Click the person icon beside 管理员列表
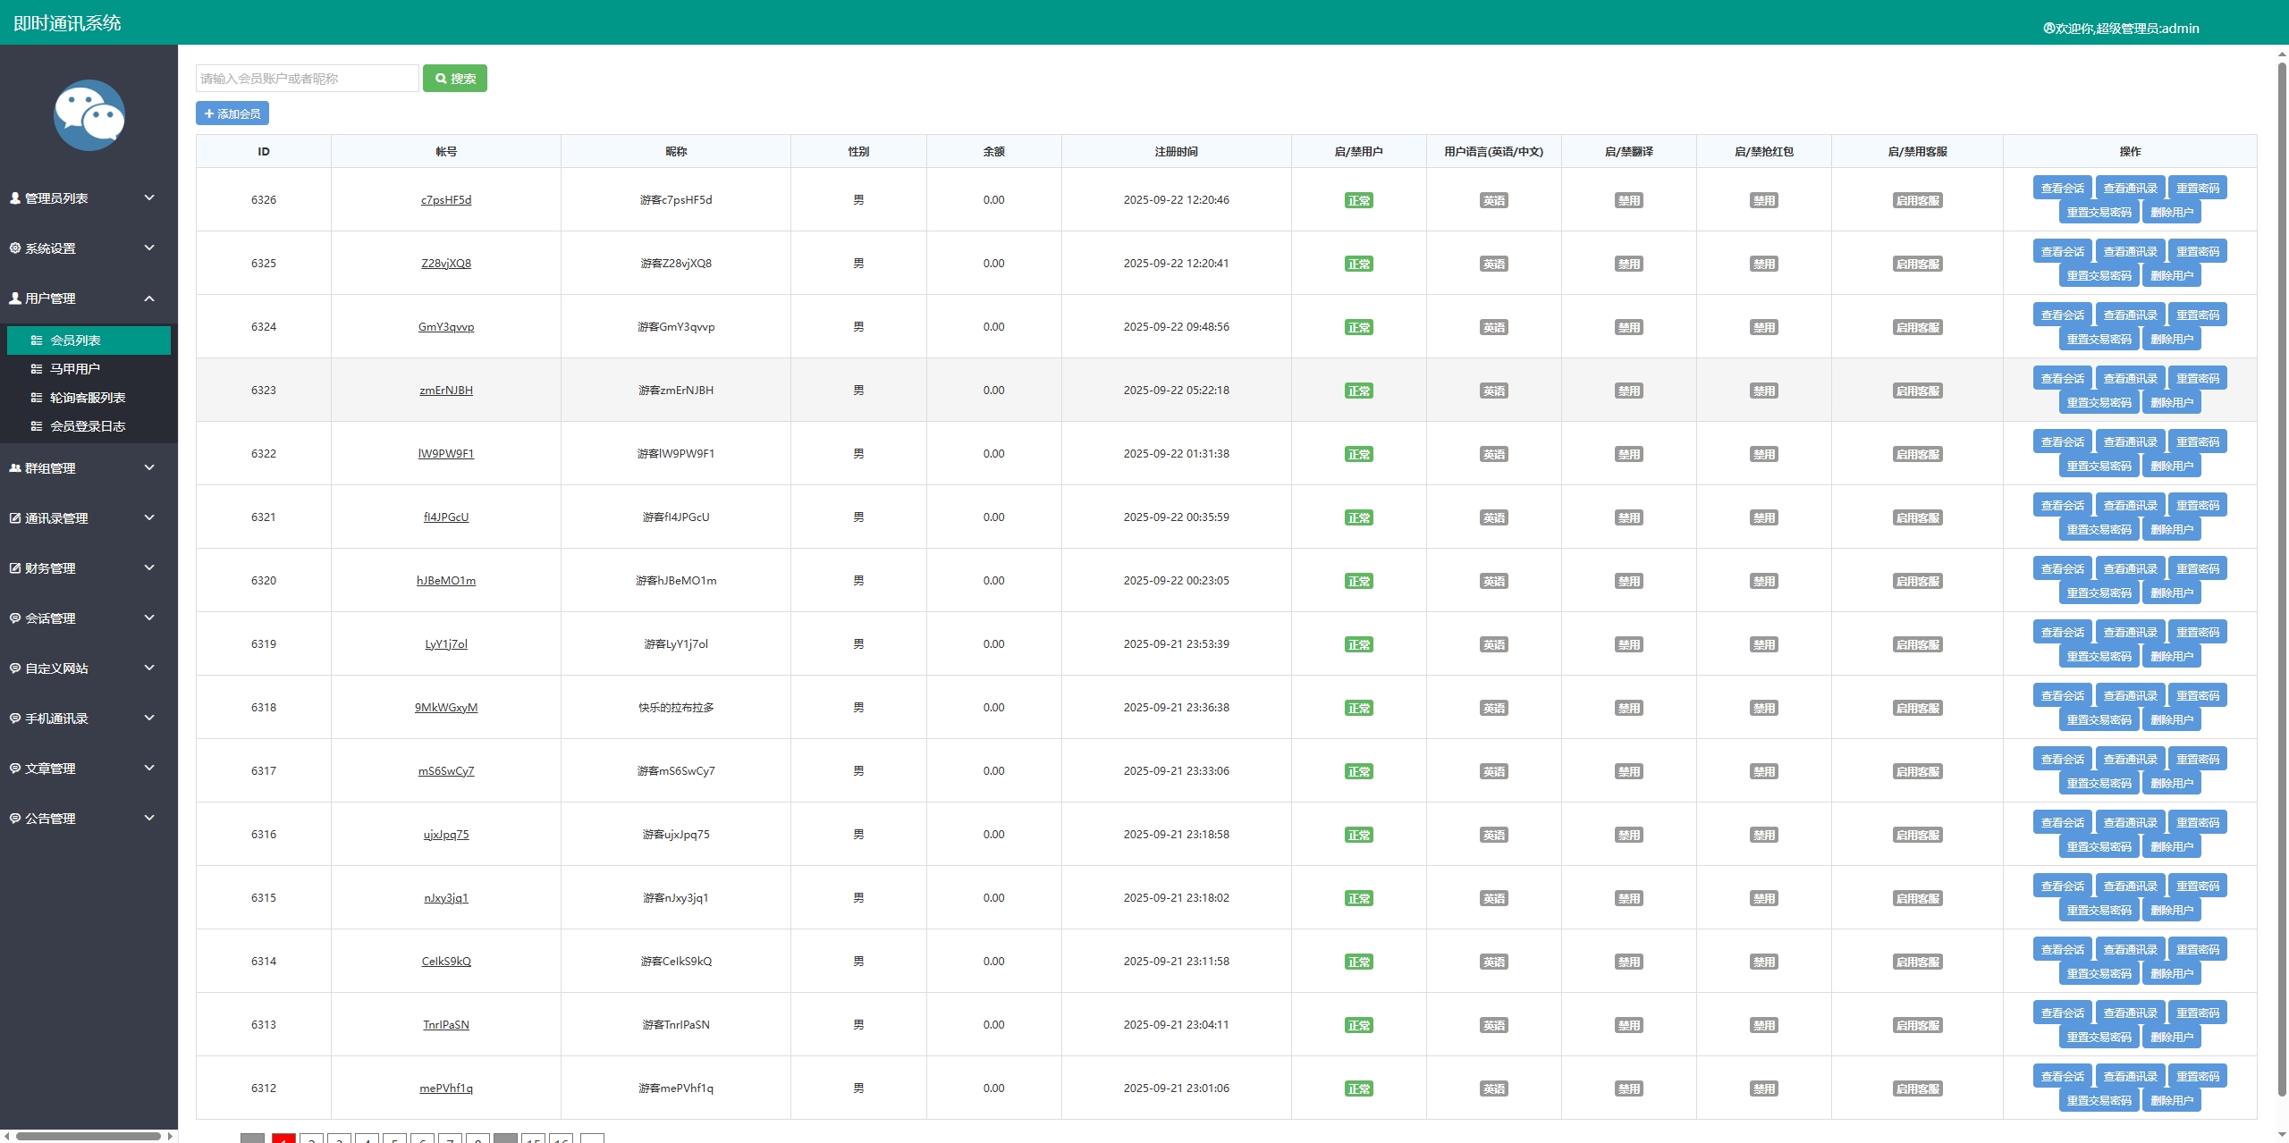 (15, 198)
